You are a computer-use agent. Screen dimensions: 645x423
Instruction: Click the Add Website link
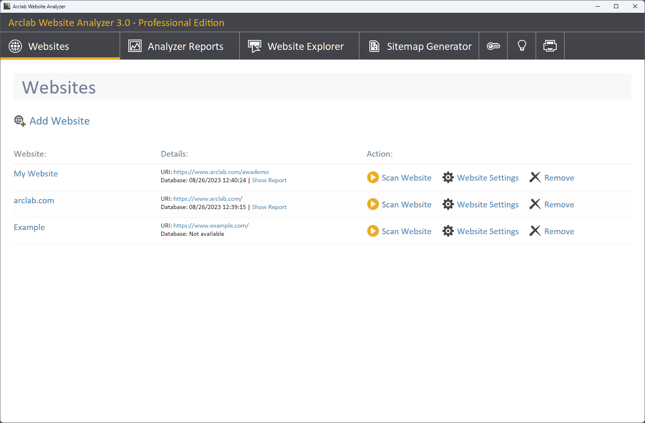coord(59,121)
